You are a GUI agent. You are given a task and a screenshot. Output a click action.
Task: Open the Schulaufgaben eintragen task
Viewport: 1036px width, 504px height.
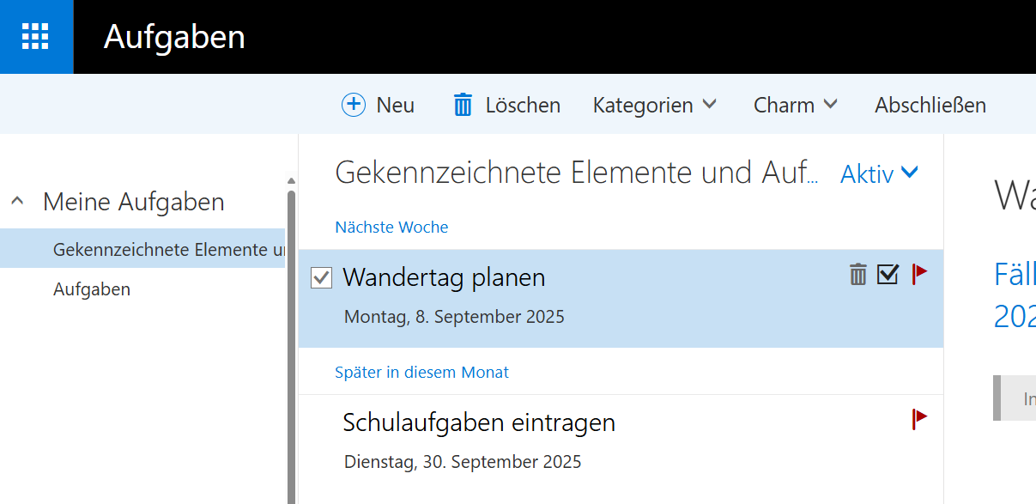coord(479,422)
